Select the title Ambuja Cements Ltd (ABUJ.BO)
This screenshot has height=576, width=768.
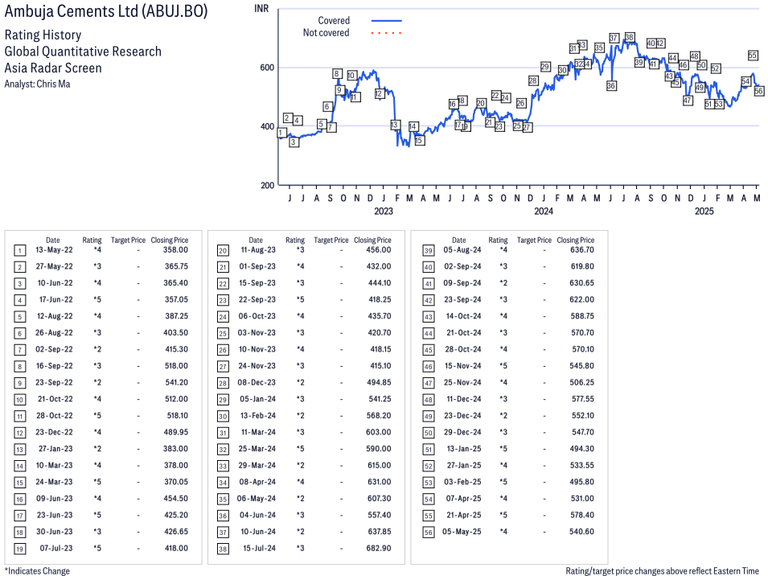(106, 10)
